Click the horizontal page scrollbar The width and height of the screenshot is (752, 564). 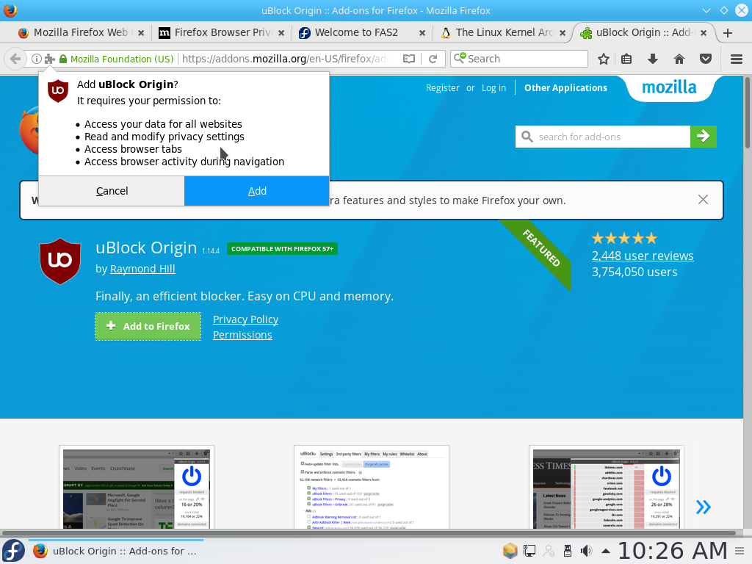369,533
